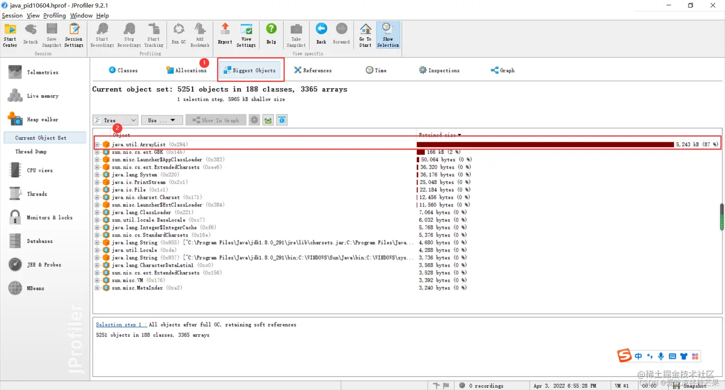Run GC from the toolbar
The width and height of the screenshot is (725, 390).
(178, 35)
